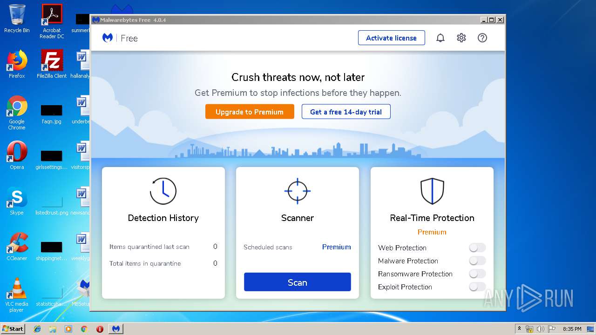Select listedtrust.png file on desktop
The width and height of the screenshot is (596, 335).
point(52,205)
